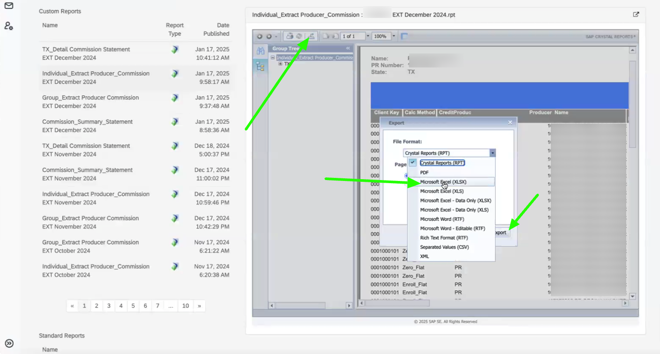Go to page 3 of custom reports
The height and width of the screenshot is (354, 660).
coord(109,306)
